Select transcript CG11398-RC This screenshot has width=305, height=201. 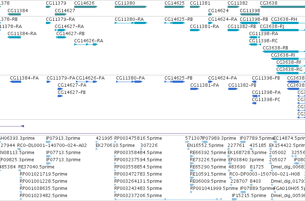[263, 41]
